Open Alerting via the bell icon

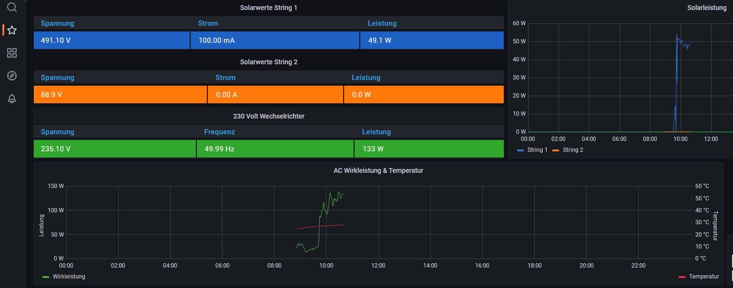(12, 99)
